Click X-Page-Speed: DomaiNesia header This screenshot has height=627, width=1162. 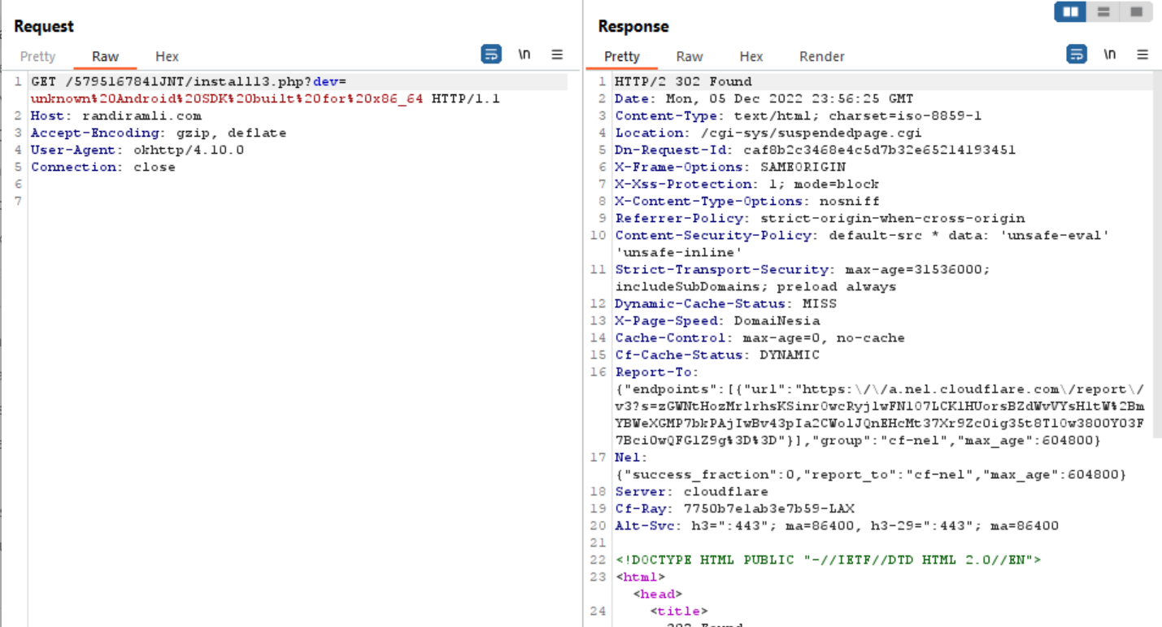(717, 320)
